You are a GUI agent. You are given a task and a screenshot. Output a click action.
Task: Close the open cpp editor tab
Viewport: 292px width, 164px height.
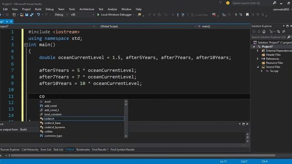(11, 21)
